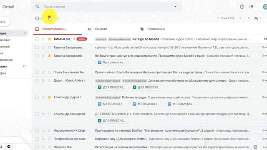267x150 pixels.
Task: Toggle importance marker on Рабочие тетради email
Action: 49,97
